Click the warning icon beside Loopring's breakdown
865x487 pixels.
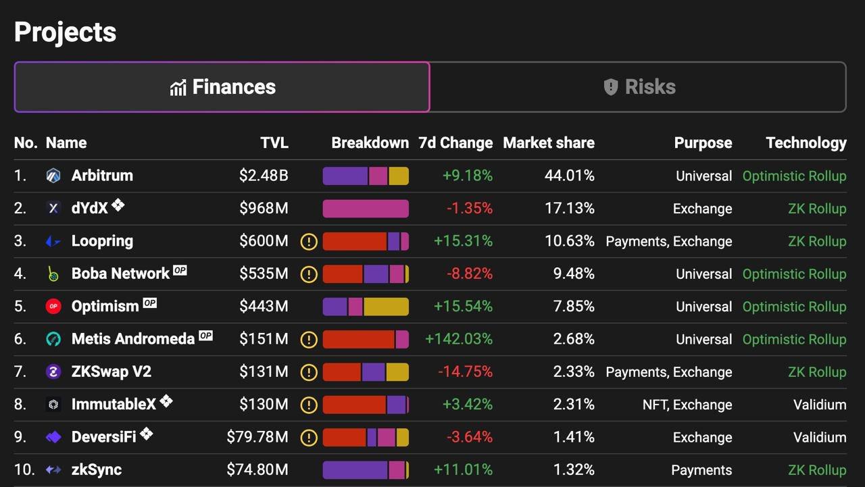coord(309,242)
